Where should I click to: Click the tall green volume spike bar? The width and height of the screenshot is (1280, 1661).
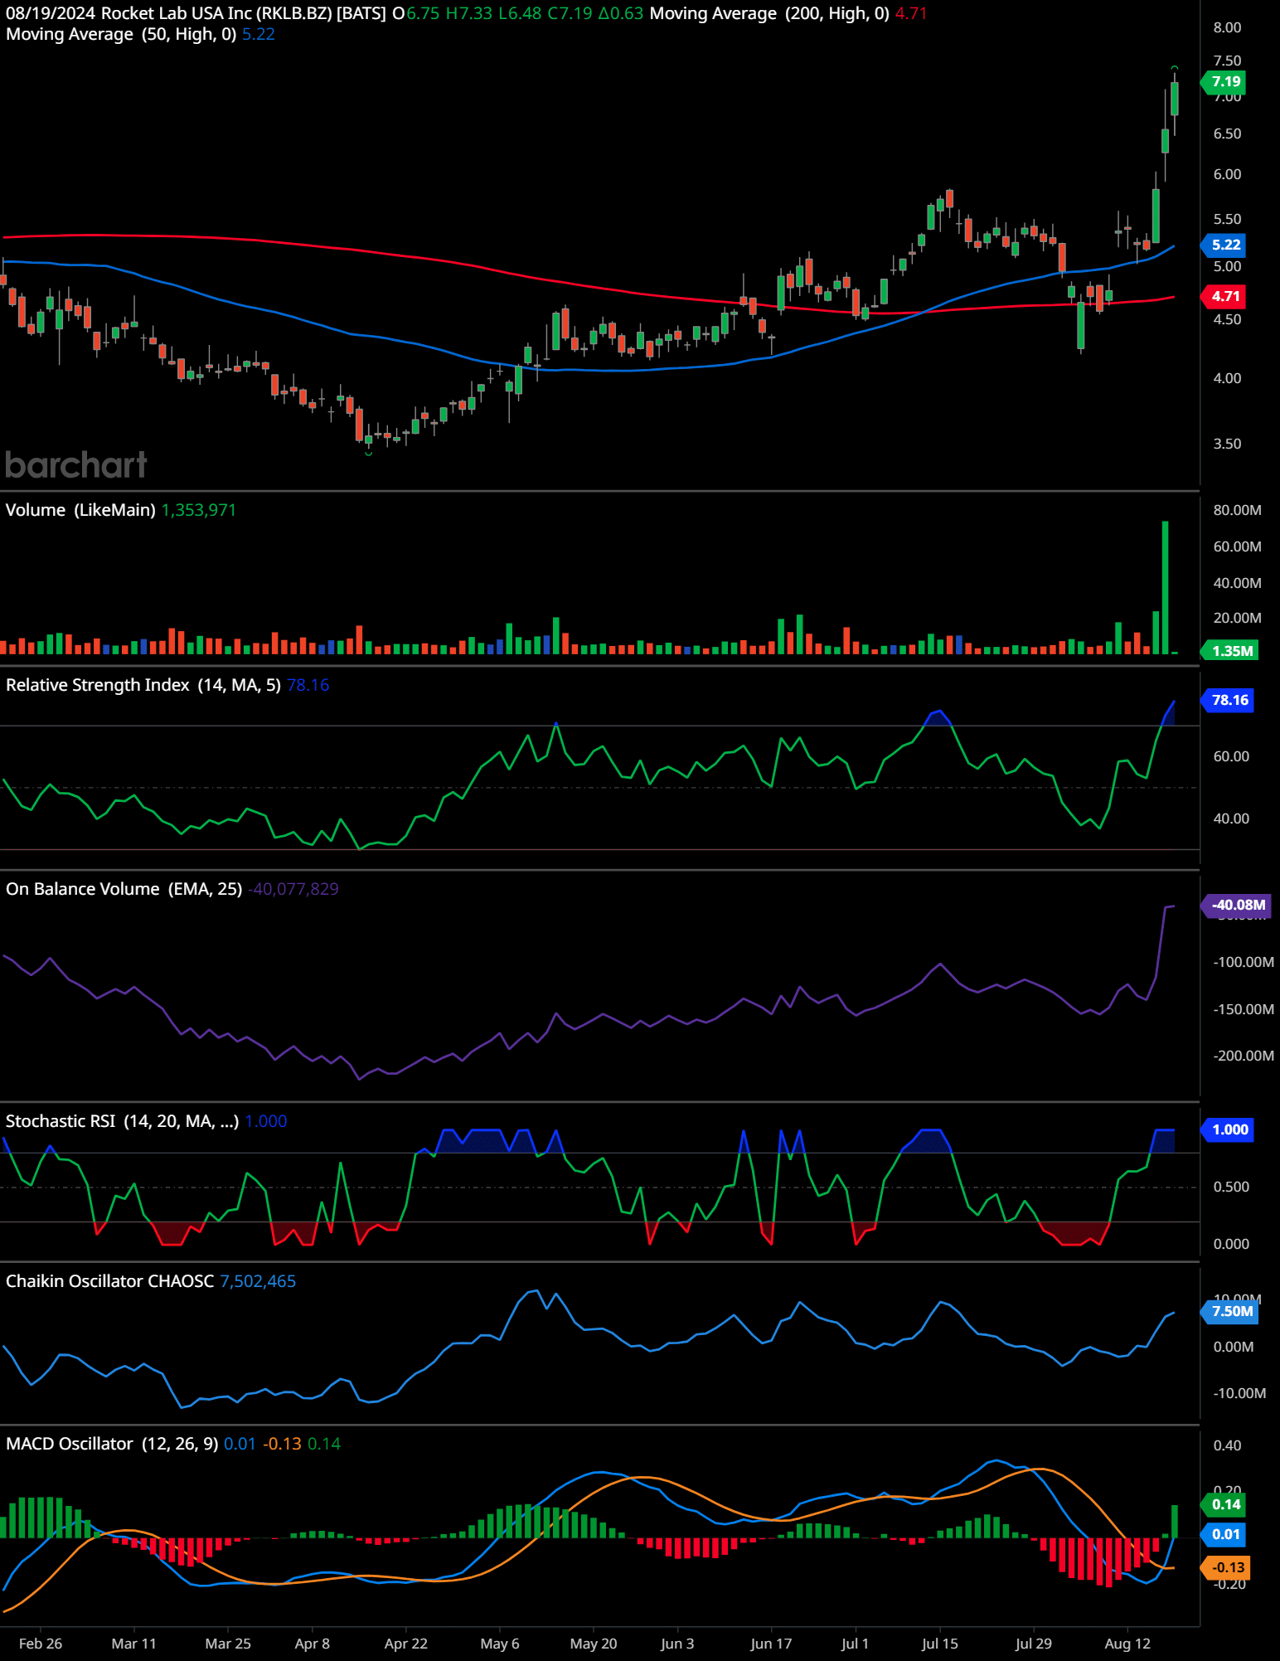1166,587
